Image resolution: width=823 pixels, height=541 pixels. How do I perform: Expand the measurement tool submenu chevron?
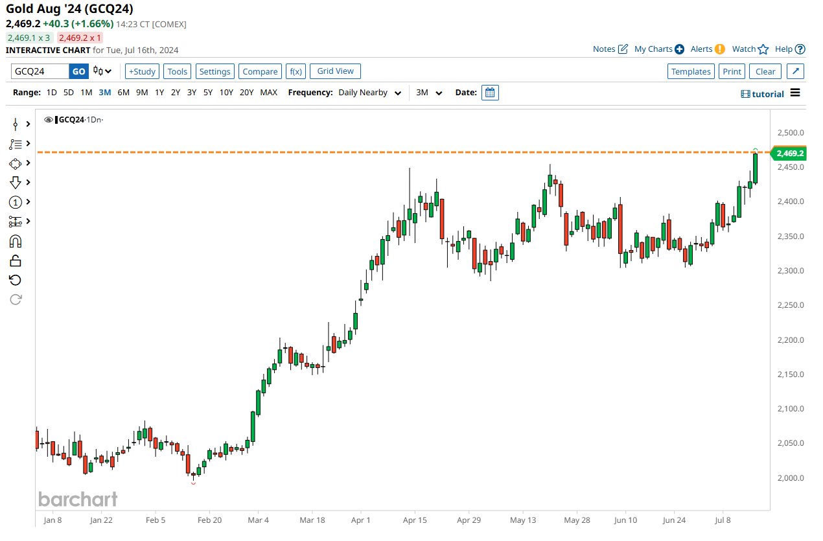click(28, 222)
